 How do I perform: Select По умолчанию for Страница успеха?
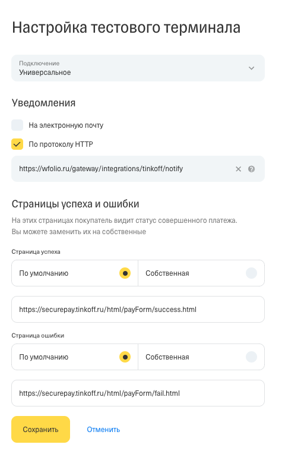click(x=75, y=273)
